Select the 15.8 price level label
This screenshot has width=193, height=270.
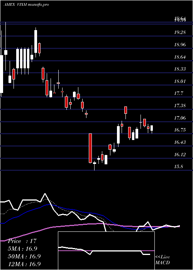pyautogui.click(x=178, y=167)
